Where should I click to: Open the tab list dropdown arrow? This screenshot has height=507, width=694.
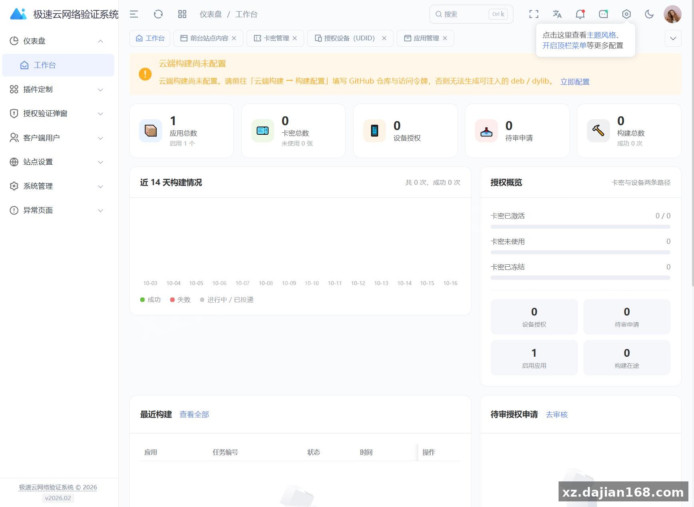(x=673, y=38)
